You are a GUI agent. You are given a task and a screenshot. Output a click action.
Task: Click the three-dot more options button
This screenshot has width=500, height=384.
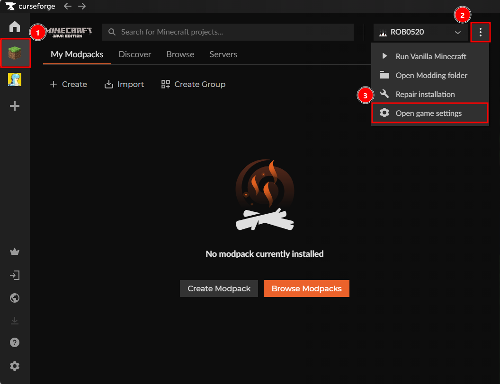click(481, 32)
